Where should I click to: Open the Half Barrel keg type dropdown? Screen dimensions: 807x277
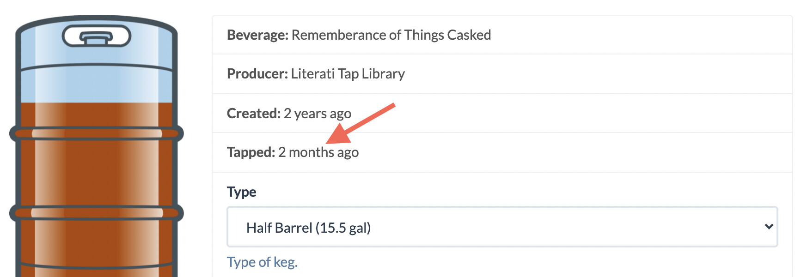(x=501, y=227)
